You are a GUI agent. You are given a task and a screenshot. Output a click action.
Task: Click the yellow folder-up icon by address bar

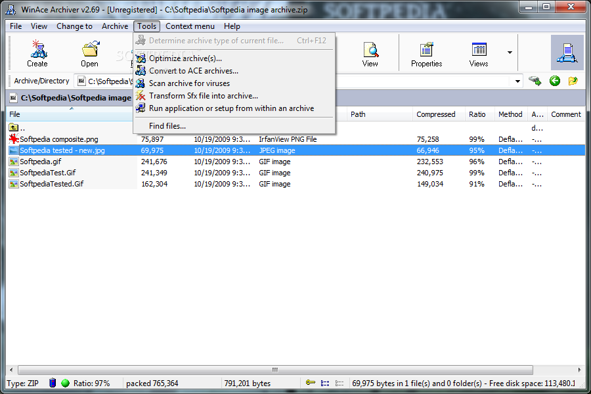click(x=573, y=81)
